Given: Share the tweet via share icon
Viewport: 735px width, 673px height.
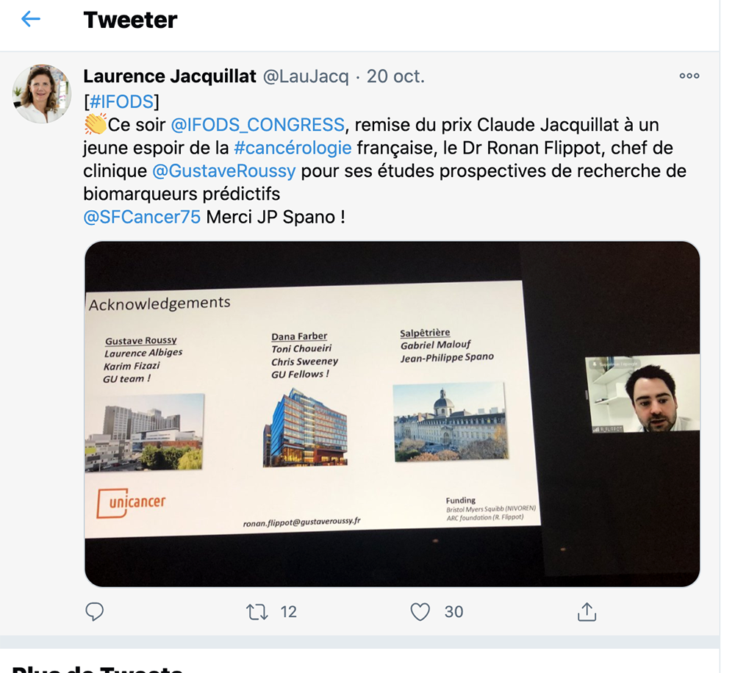Looking at the screenshot, I should (587, 611).
